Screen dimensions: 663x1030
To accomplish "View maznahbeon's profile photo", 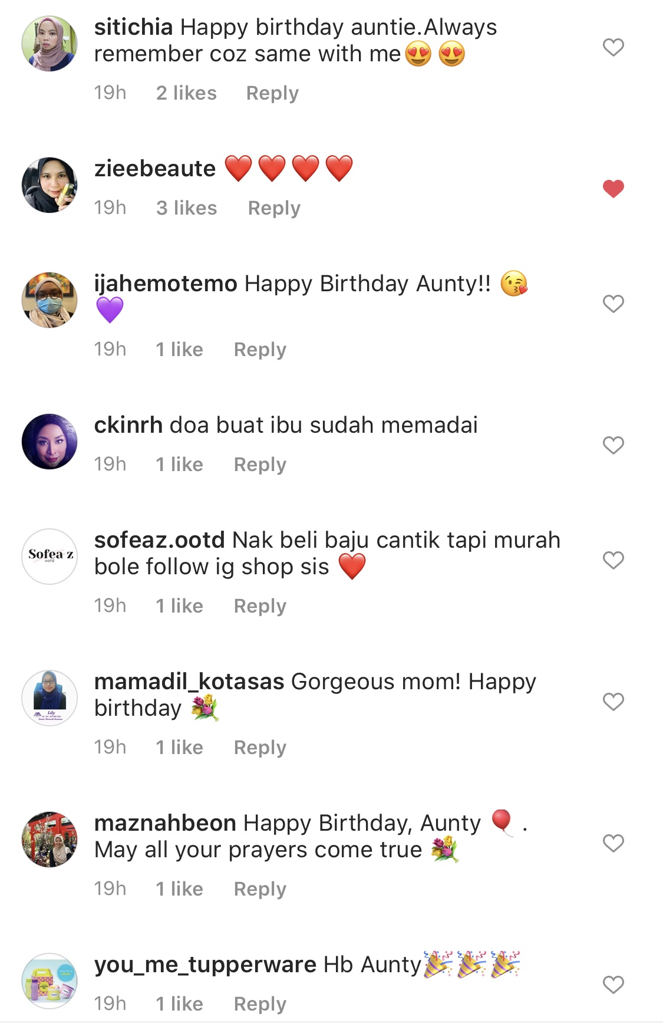I will 50,840.
